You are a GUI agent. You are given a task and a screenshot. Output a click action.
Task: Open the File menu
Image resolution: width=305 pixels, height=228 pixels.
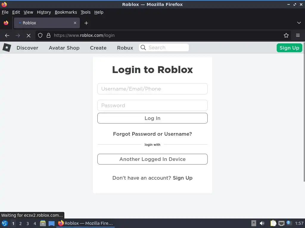(x=5, y=12)
